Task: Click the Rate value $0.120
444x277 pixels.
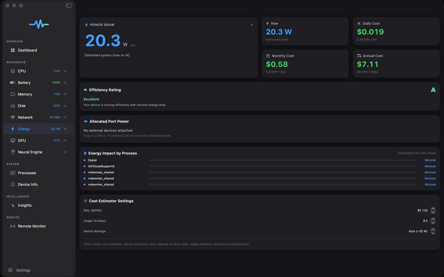Action: click(x=422, y=210)
